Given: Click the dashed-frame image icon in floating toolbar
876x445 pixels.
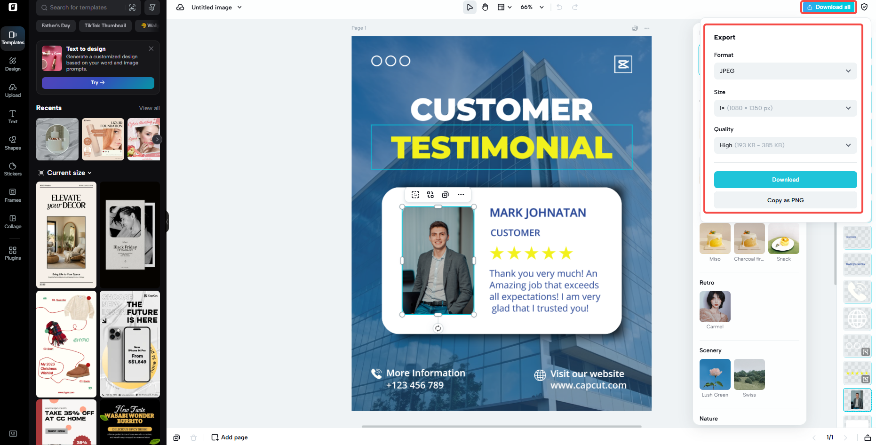Looking at the screenshot, I should (415, 195).
